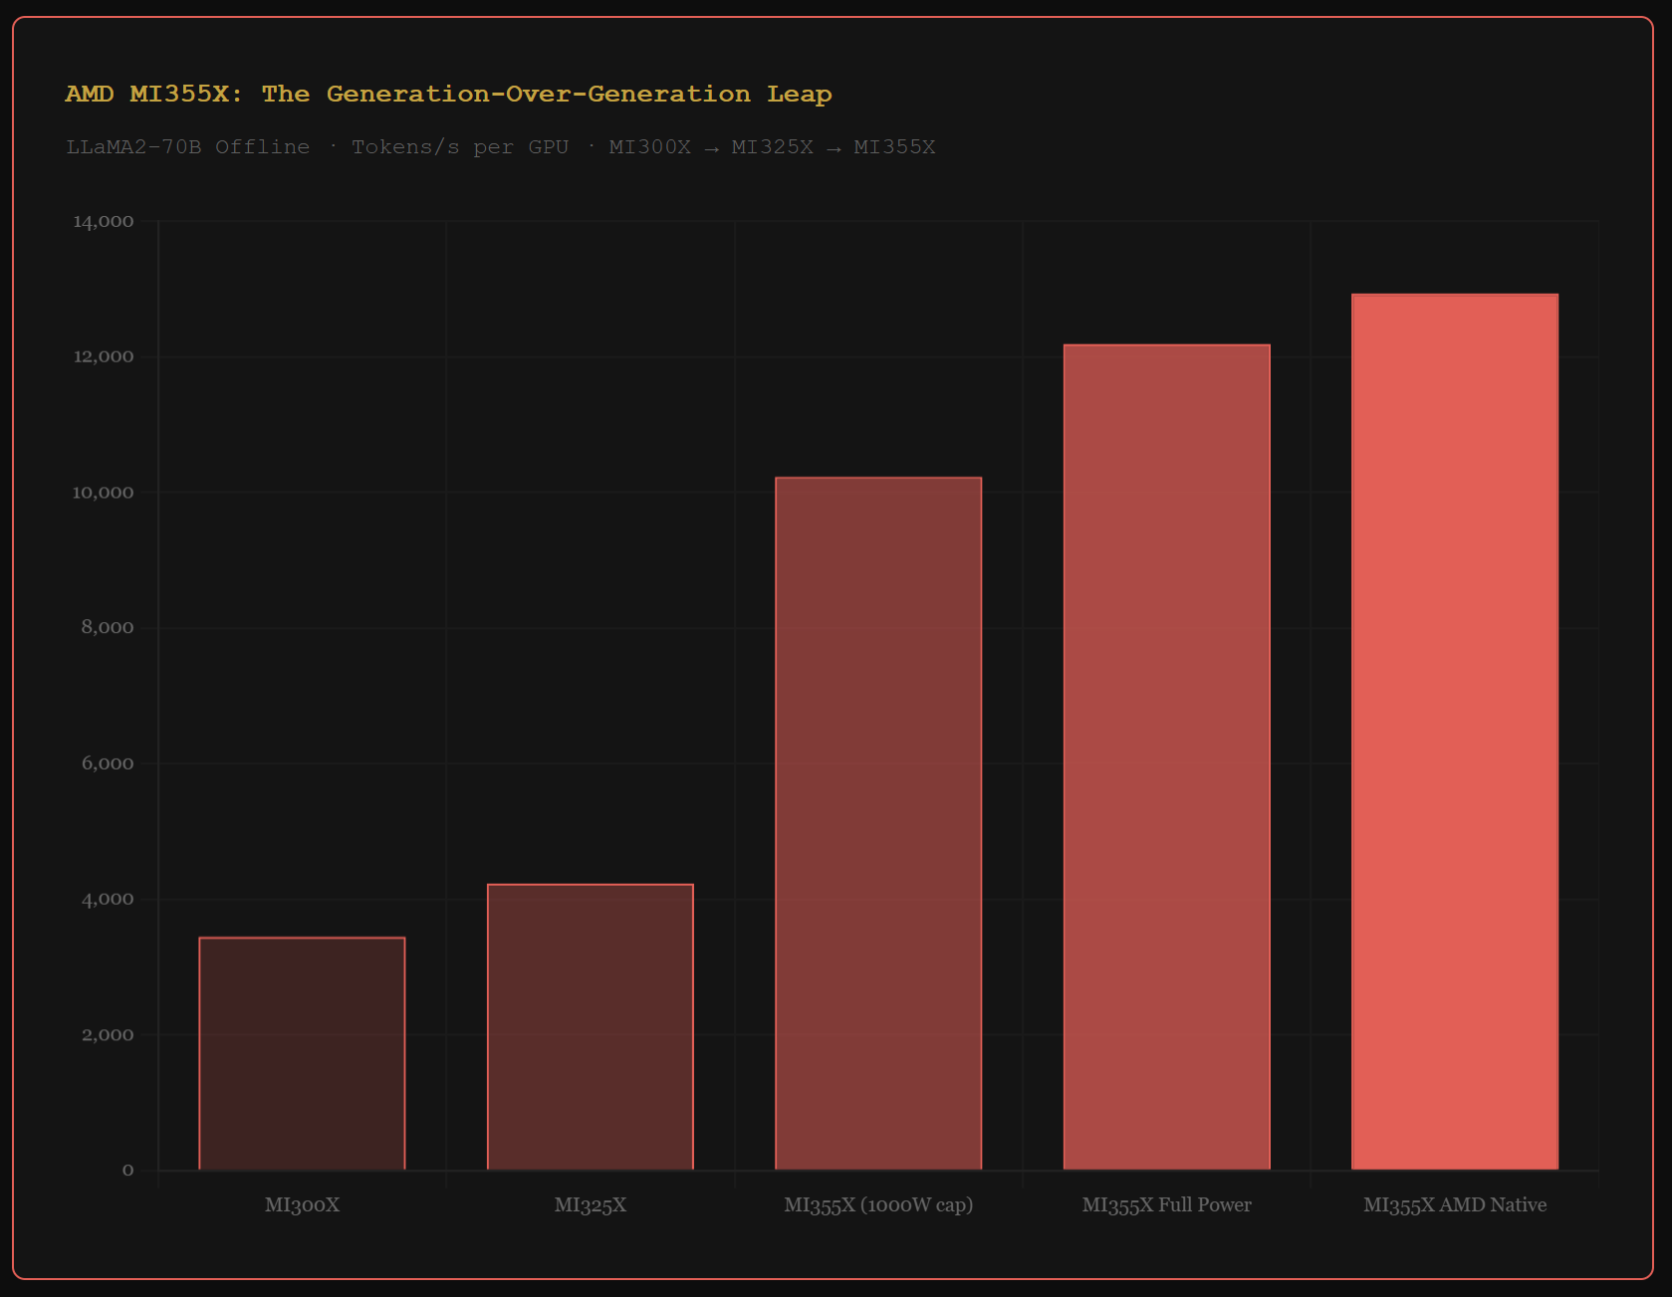1672x1297 pixels.
Task: Click the MI355X AMD Native bar
Action: point(1455,732)
